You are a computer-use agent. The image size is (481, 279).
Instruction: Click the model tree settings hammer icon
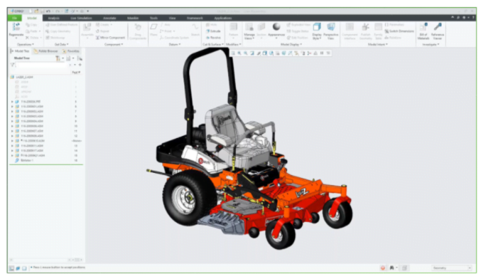pos(58,58)
